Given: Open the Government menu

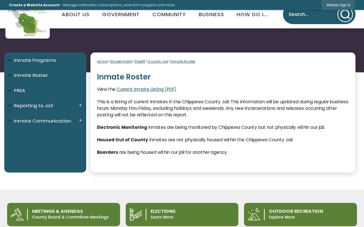Looking at the screenshot, I should pos(121,14).
